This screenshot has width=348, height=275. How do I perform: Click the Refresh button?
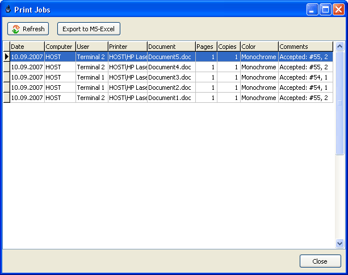[28, 29]
